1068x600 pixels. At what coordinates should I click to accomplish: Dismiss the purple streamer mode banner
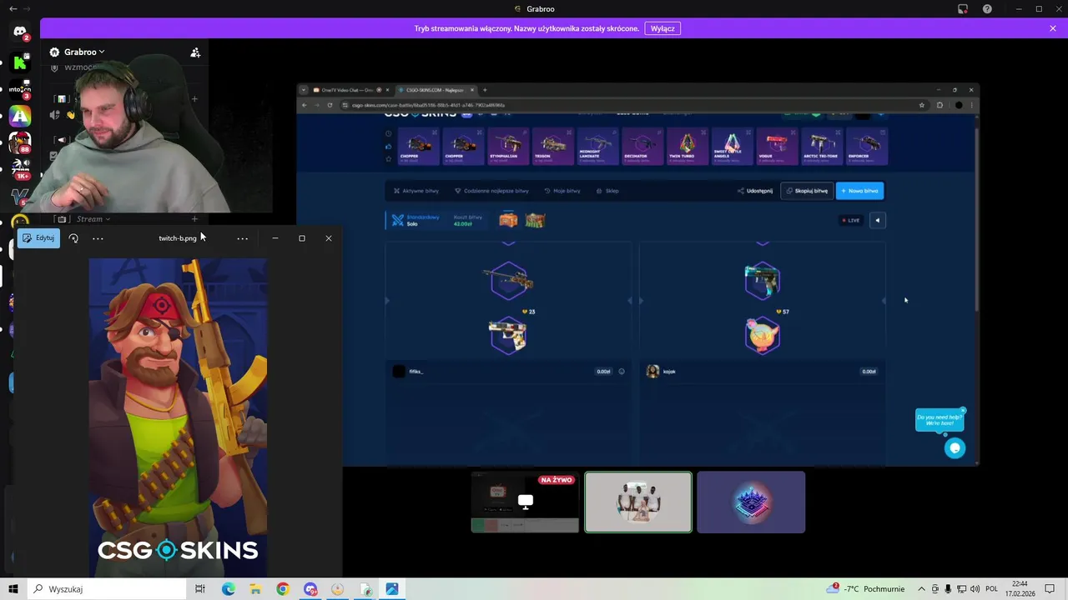coord(1053,28)
